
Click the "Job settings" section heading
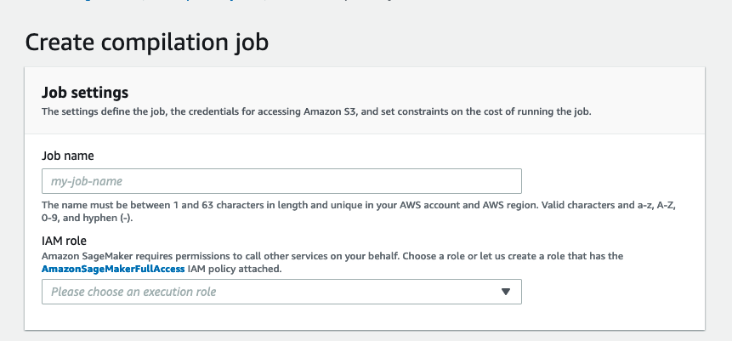tap(84, 92)
